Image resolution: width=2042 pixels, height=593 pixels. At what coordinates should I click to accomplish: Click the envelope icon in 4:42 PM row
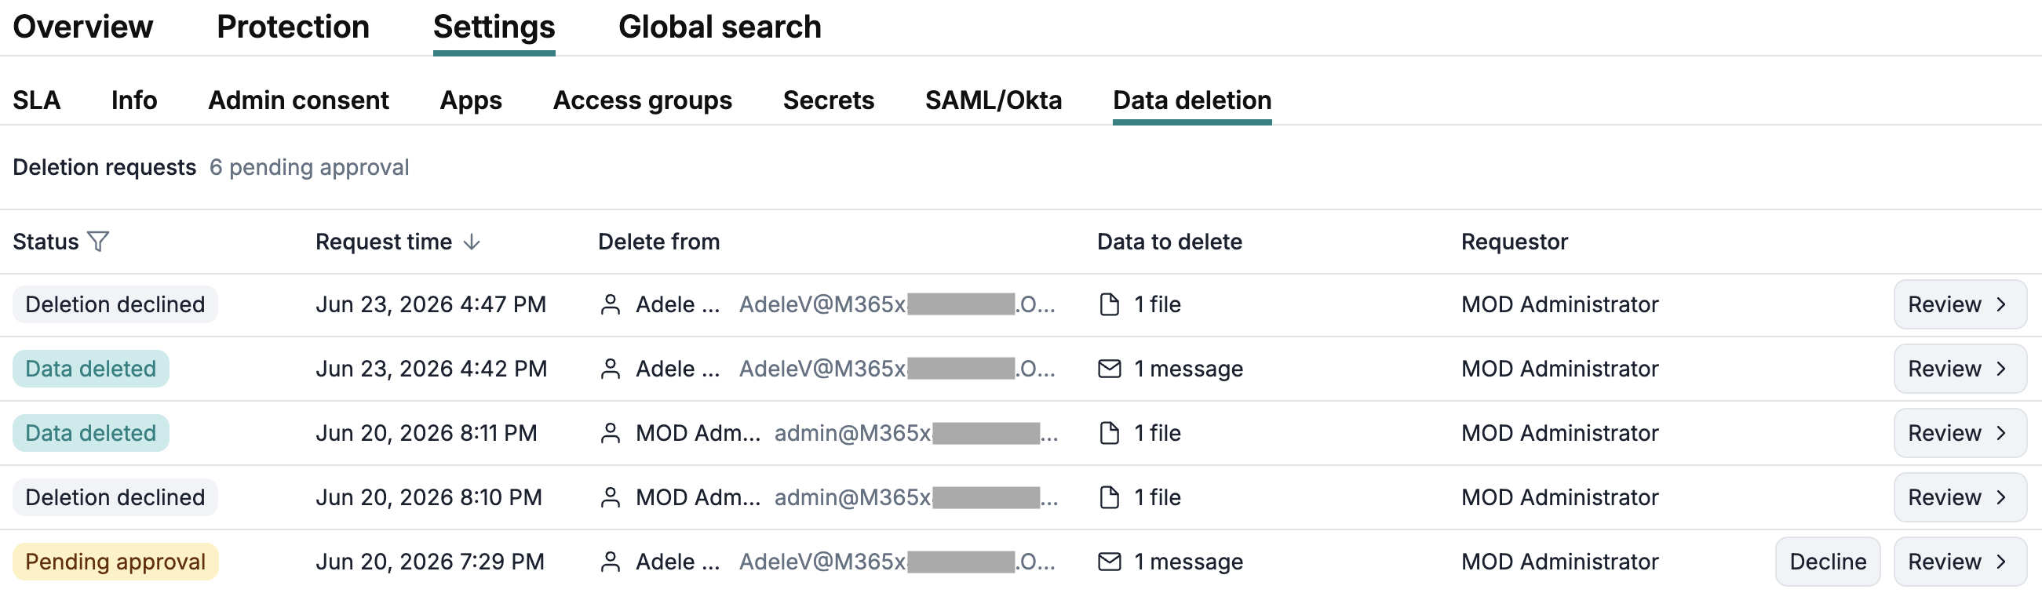point(1109,369)
